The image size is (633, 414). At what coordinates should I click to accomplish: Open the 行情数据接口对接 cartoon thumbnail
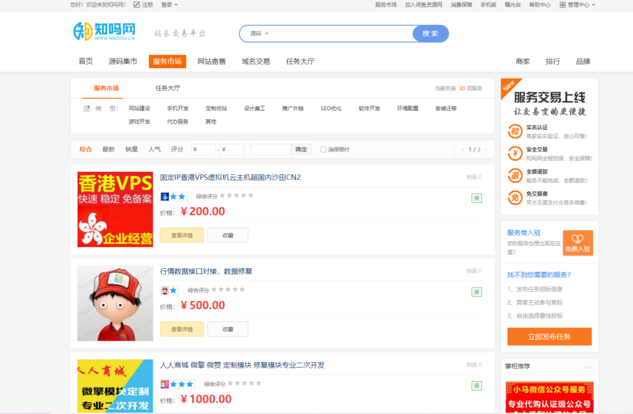(x=115, y=303)
